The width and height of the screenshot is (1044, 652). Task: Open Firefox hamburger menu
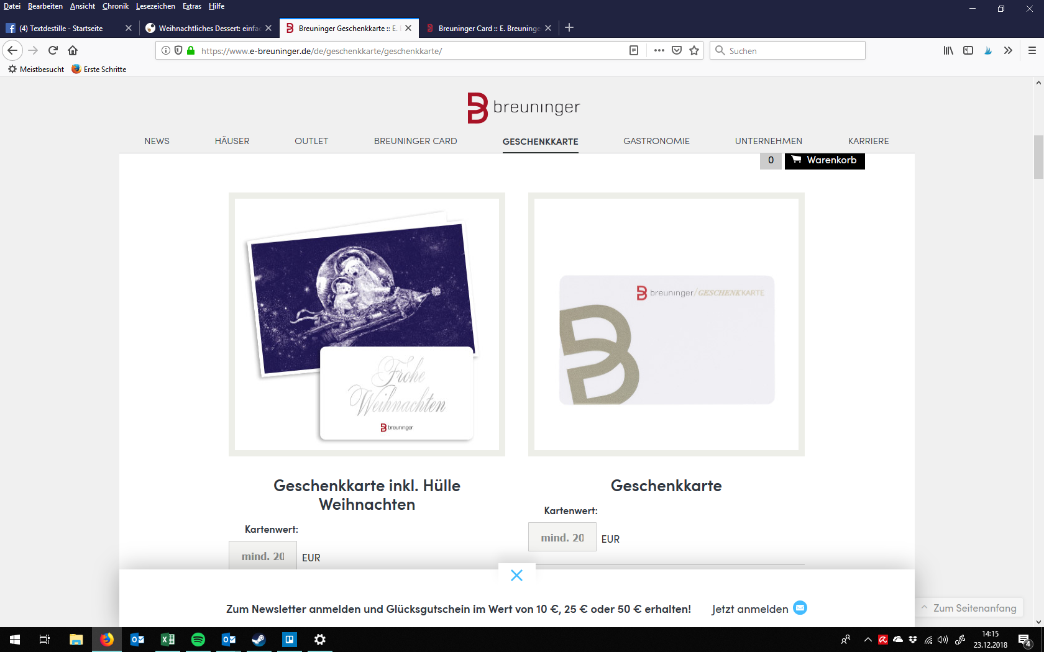click(1032, 50)
